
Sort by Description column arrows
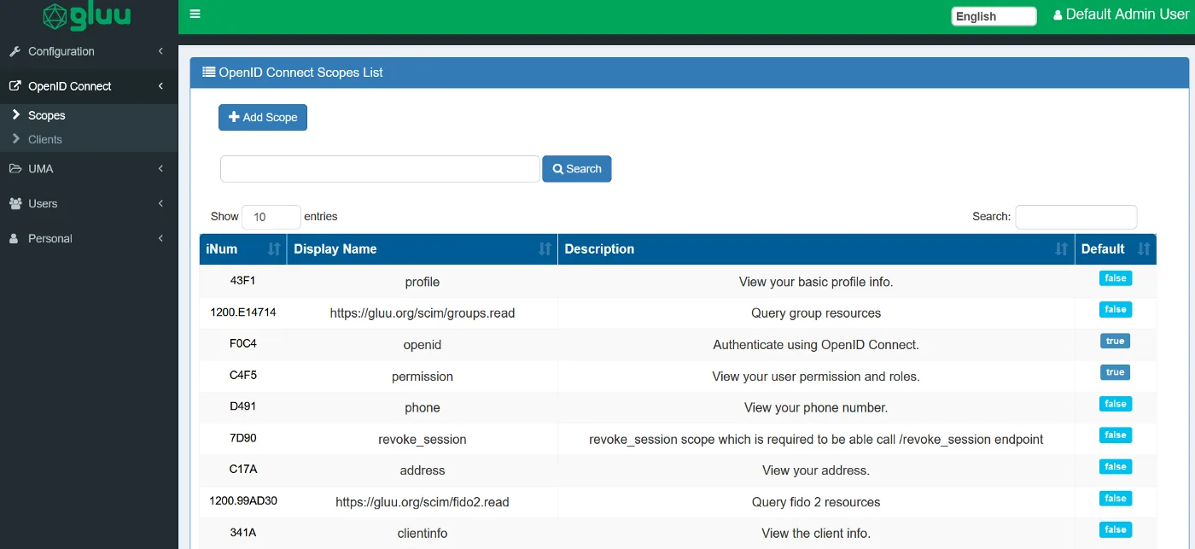(1061, 249)
